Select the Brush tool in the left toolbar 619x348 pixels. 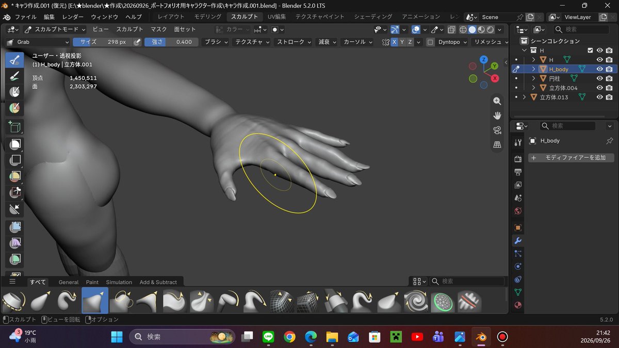(x=14, y=60)
